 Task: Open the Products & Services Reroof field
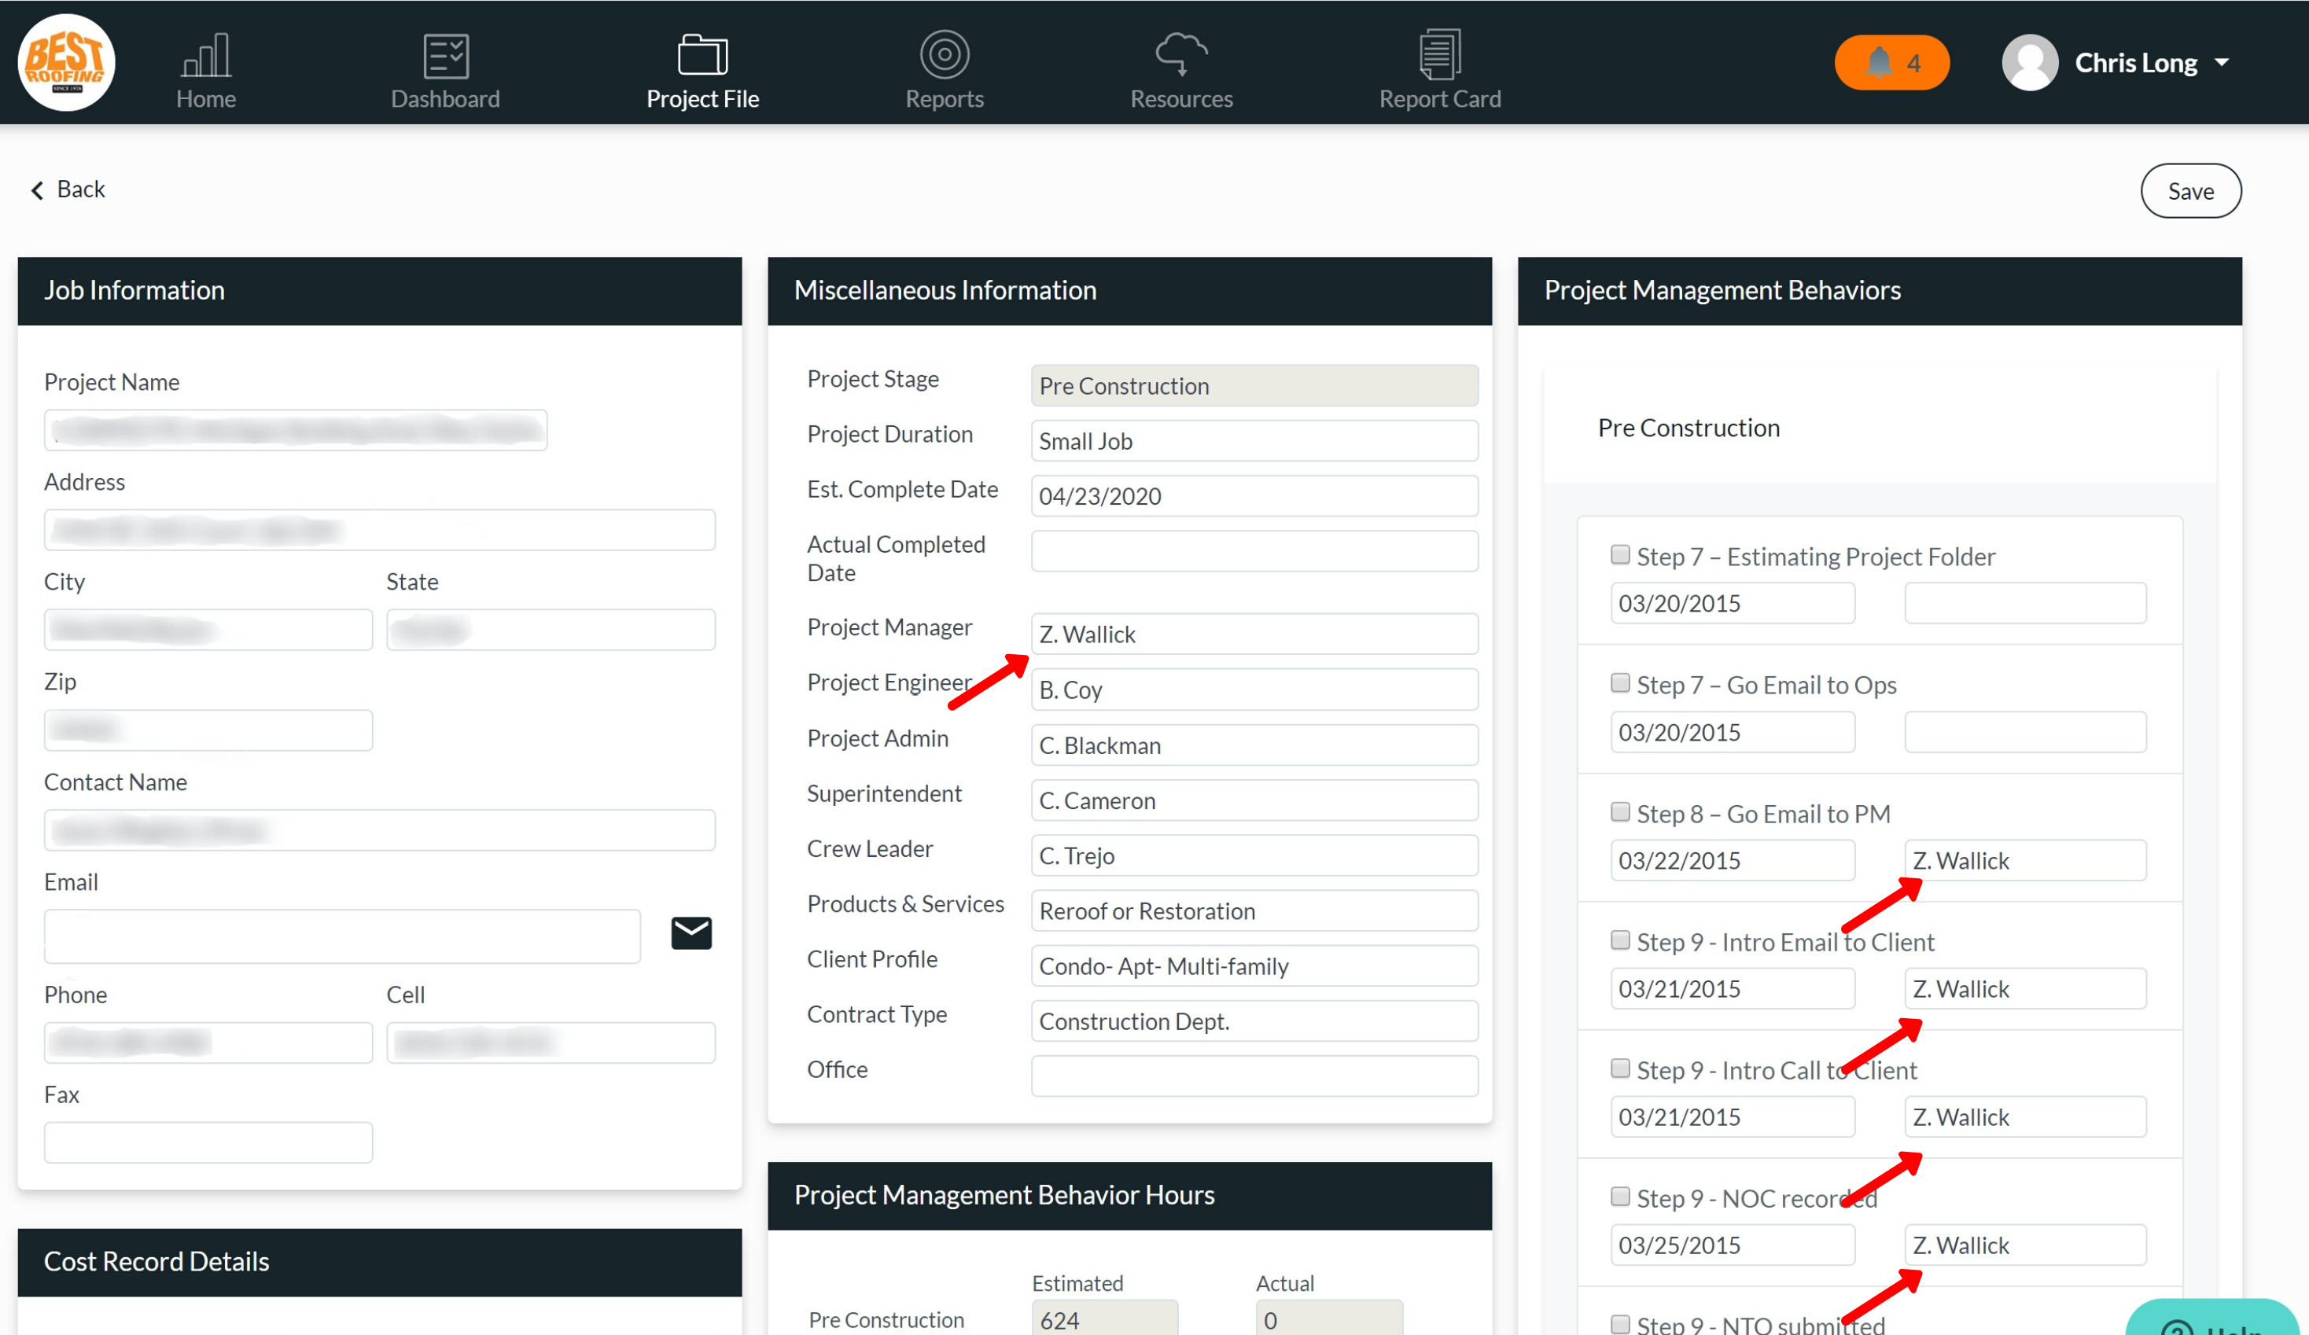coord(1254,910)
